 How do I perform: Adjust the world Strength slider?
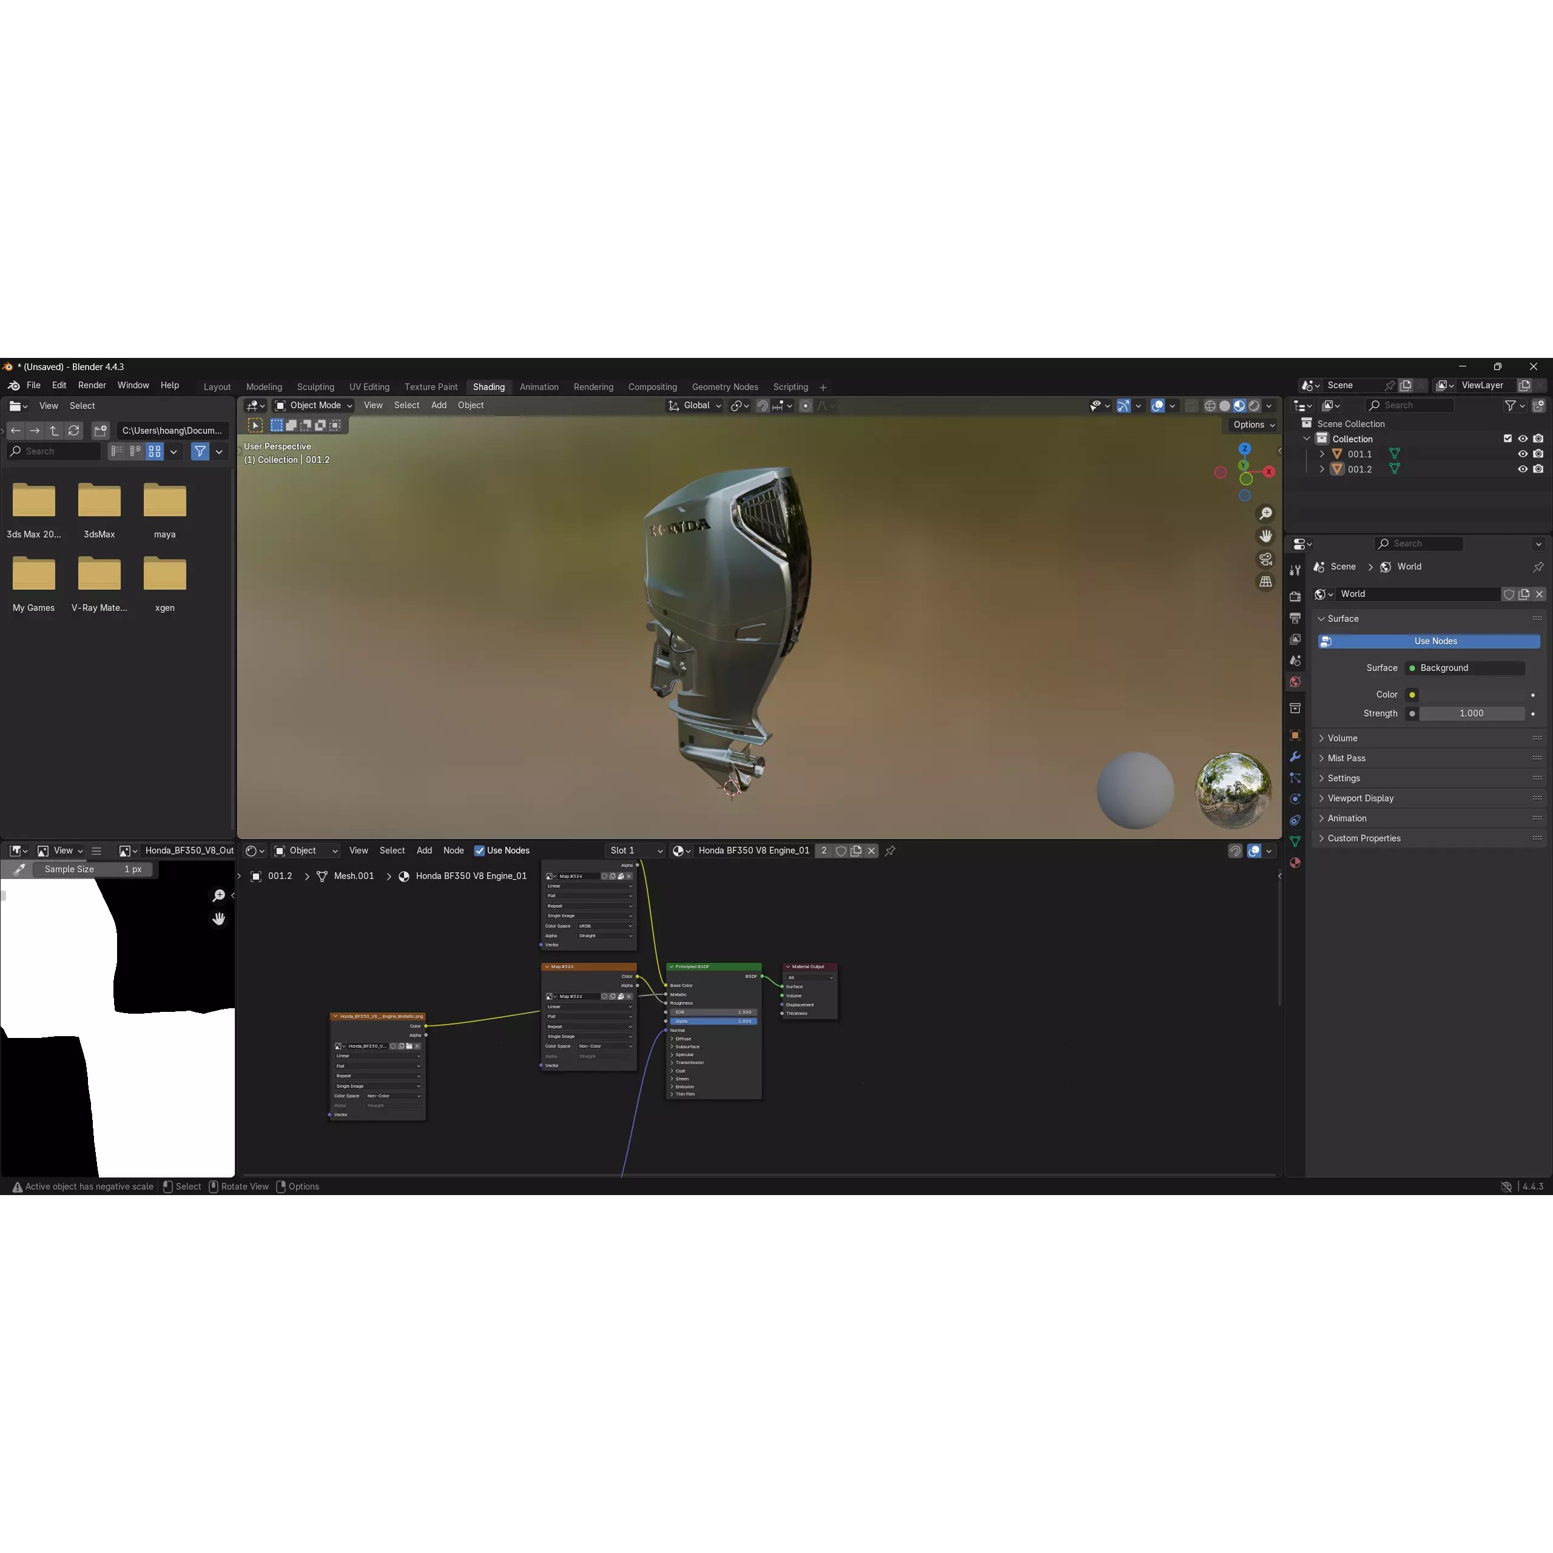pyautogui.click(x=1471, y=714)
